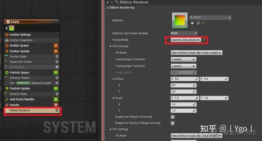
Task: Click the Particle Update stage icon
Action: (7, 88)
